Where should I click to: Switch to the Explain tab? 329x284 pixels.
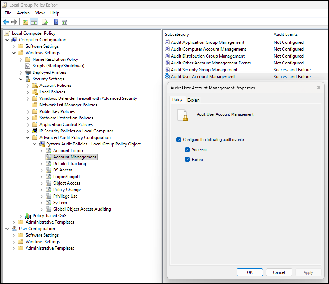tap(194, 100)
